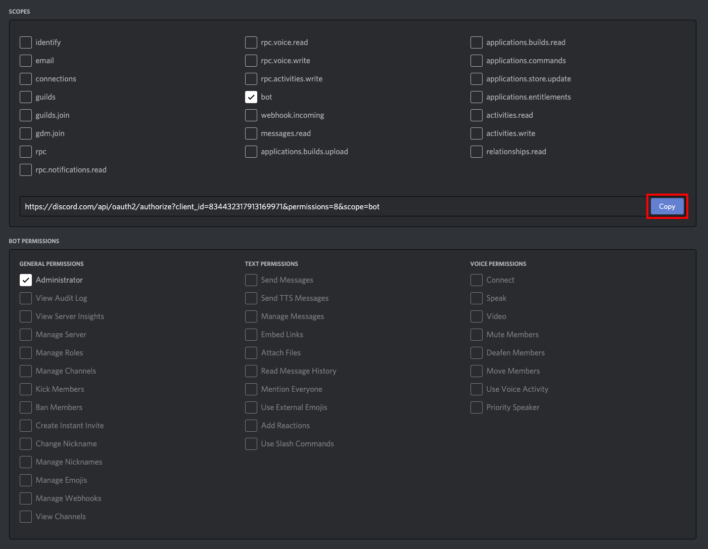Enable applications.entitlements scope
Screen dimensions: 708x549
(x=477, y=97)
